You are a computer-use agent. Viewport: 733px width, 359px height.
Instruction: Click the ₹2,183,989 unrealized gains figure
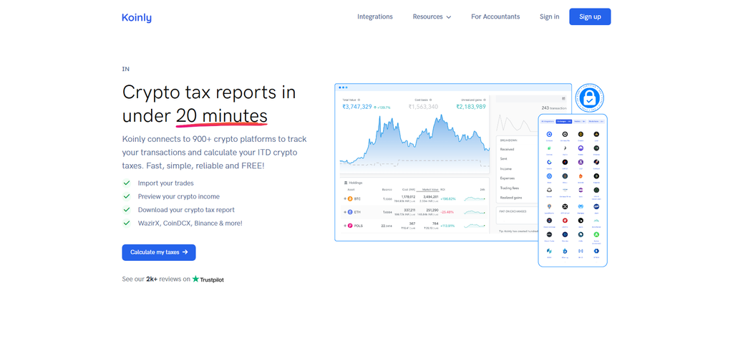[x=471, y=107]
